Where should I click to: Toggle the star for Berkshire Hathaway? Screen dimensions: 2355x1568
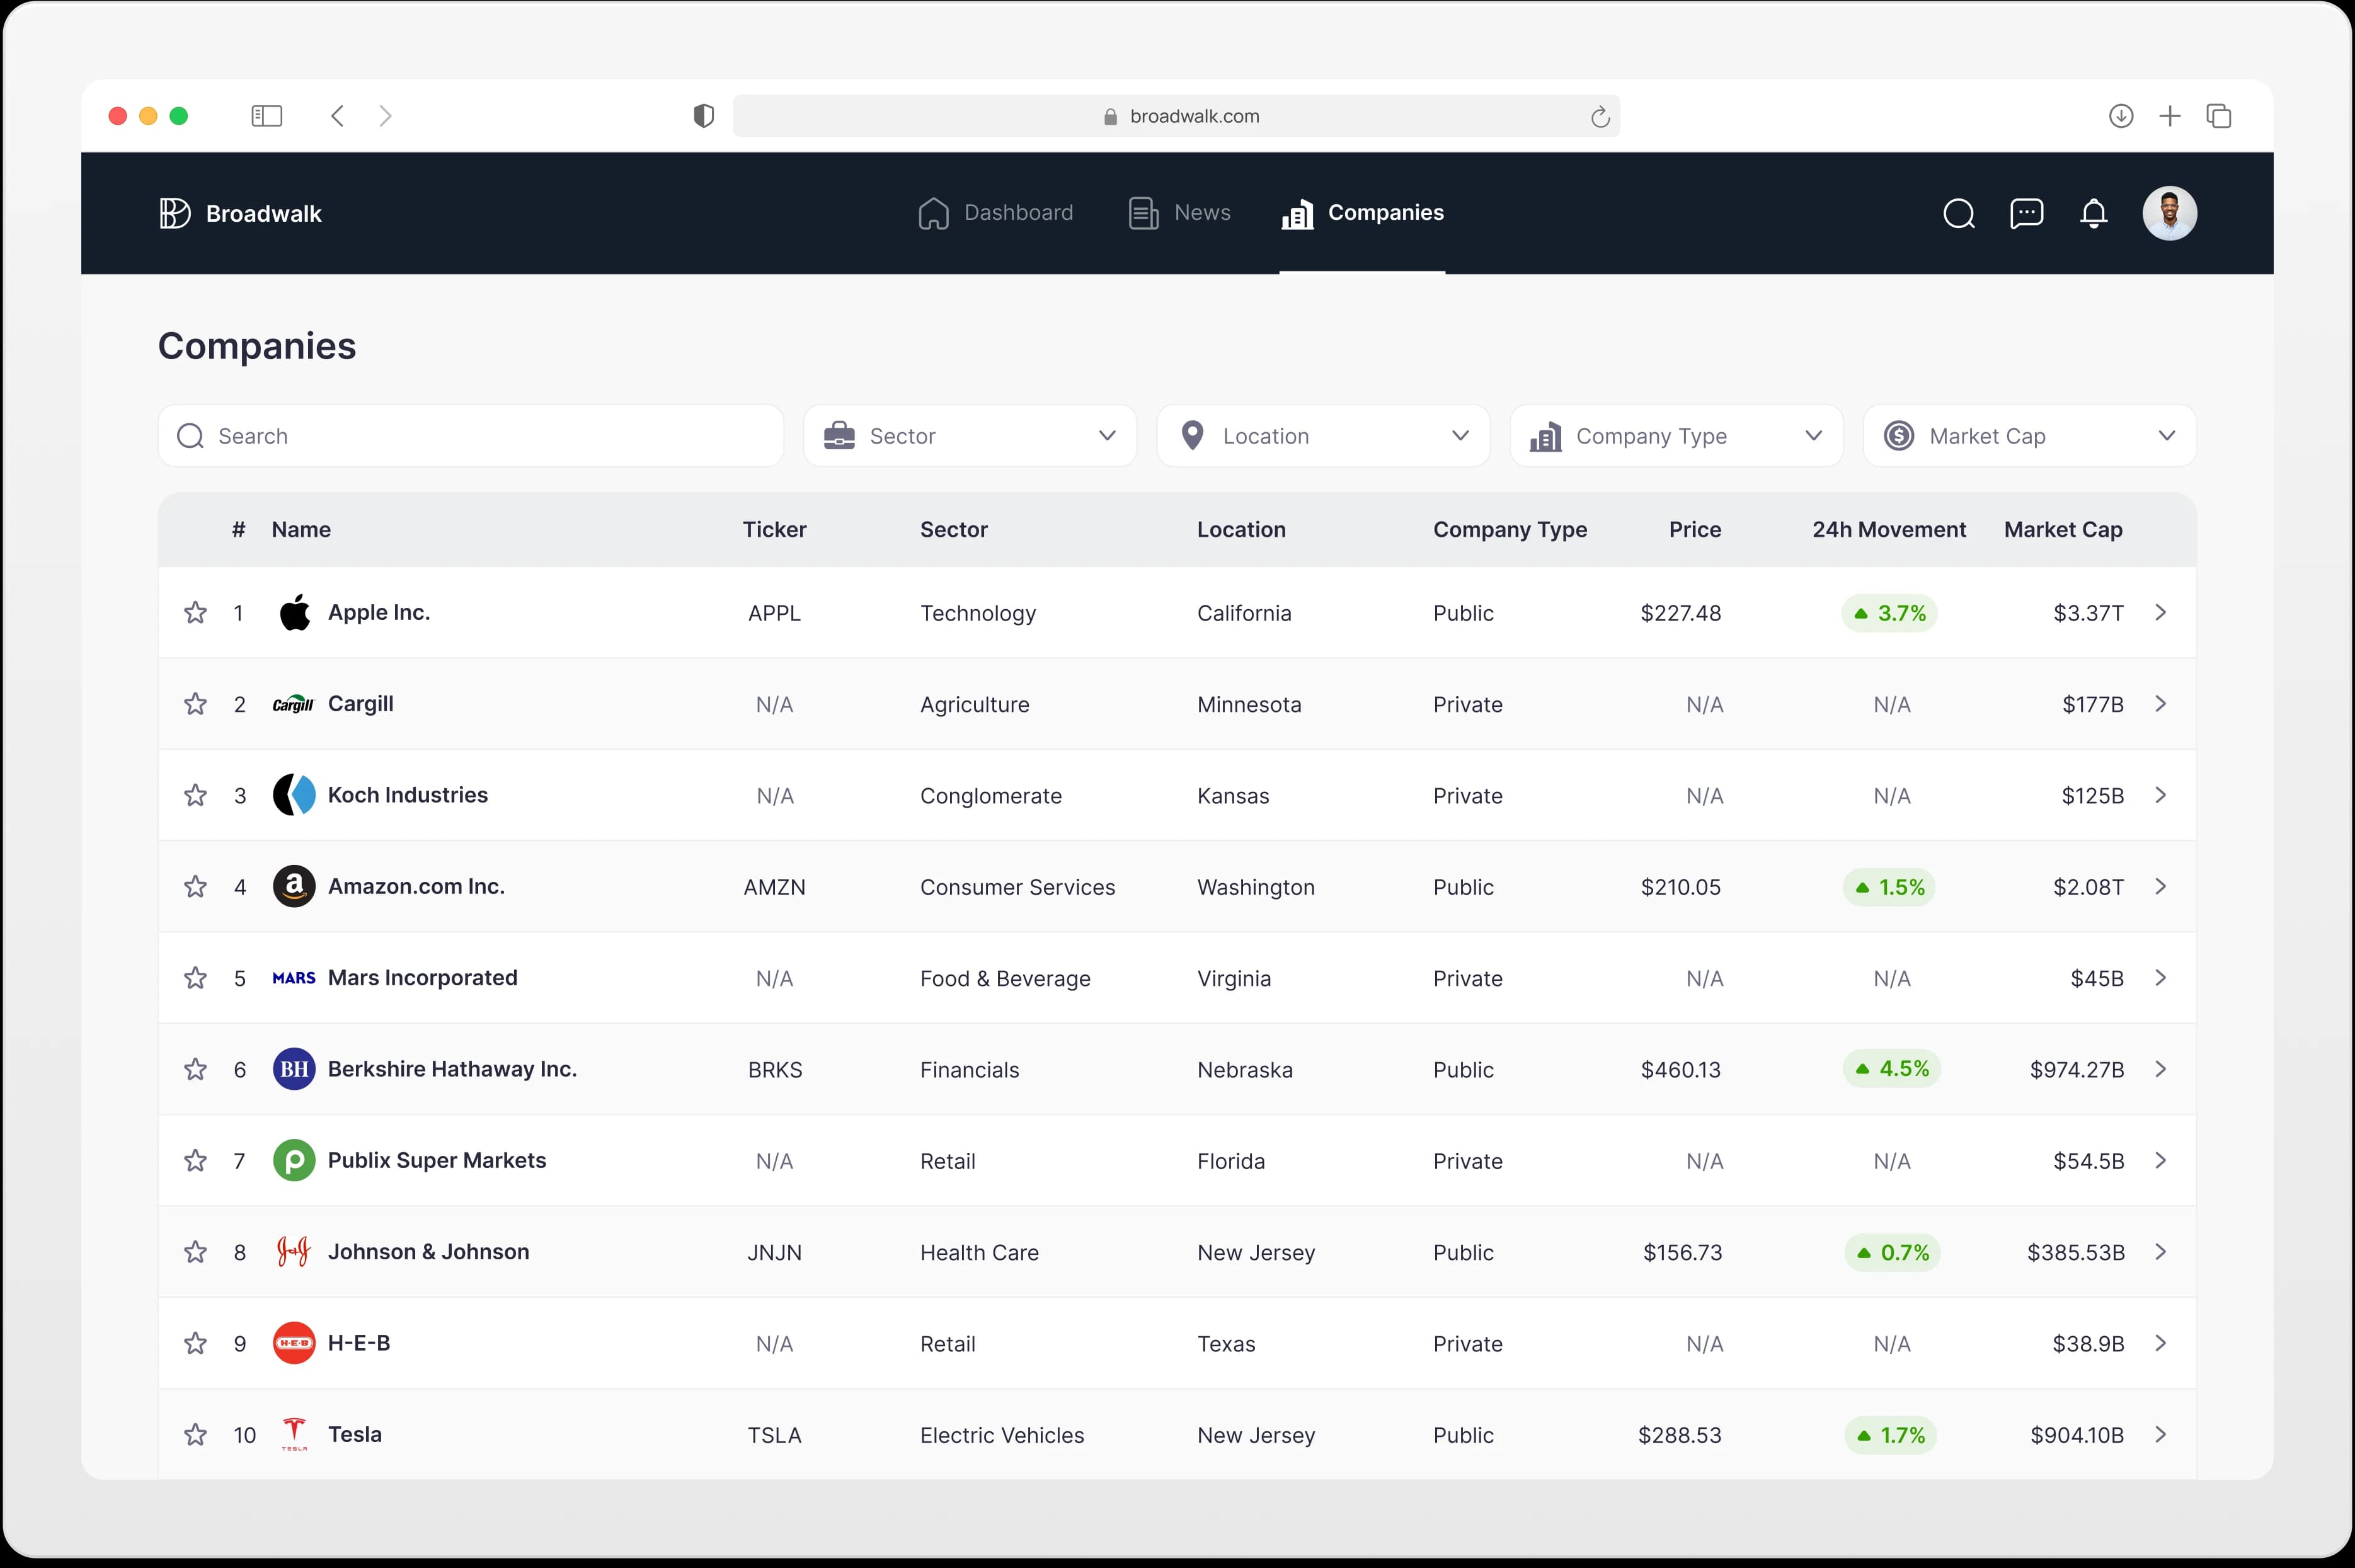point(195,1070)
